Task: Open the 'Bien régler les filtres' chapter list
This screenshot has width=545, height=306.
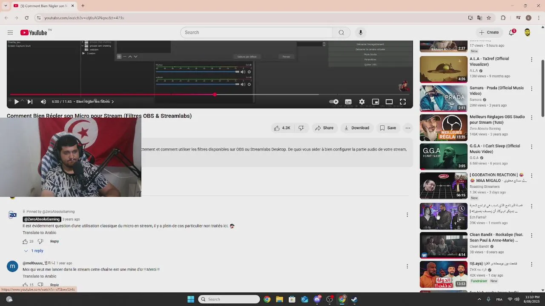Action: point(95,102)
